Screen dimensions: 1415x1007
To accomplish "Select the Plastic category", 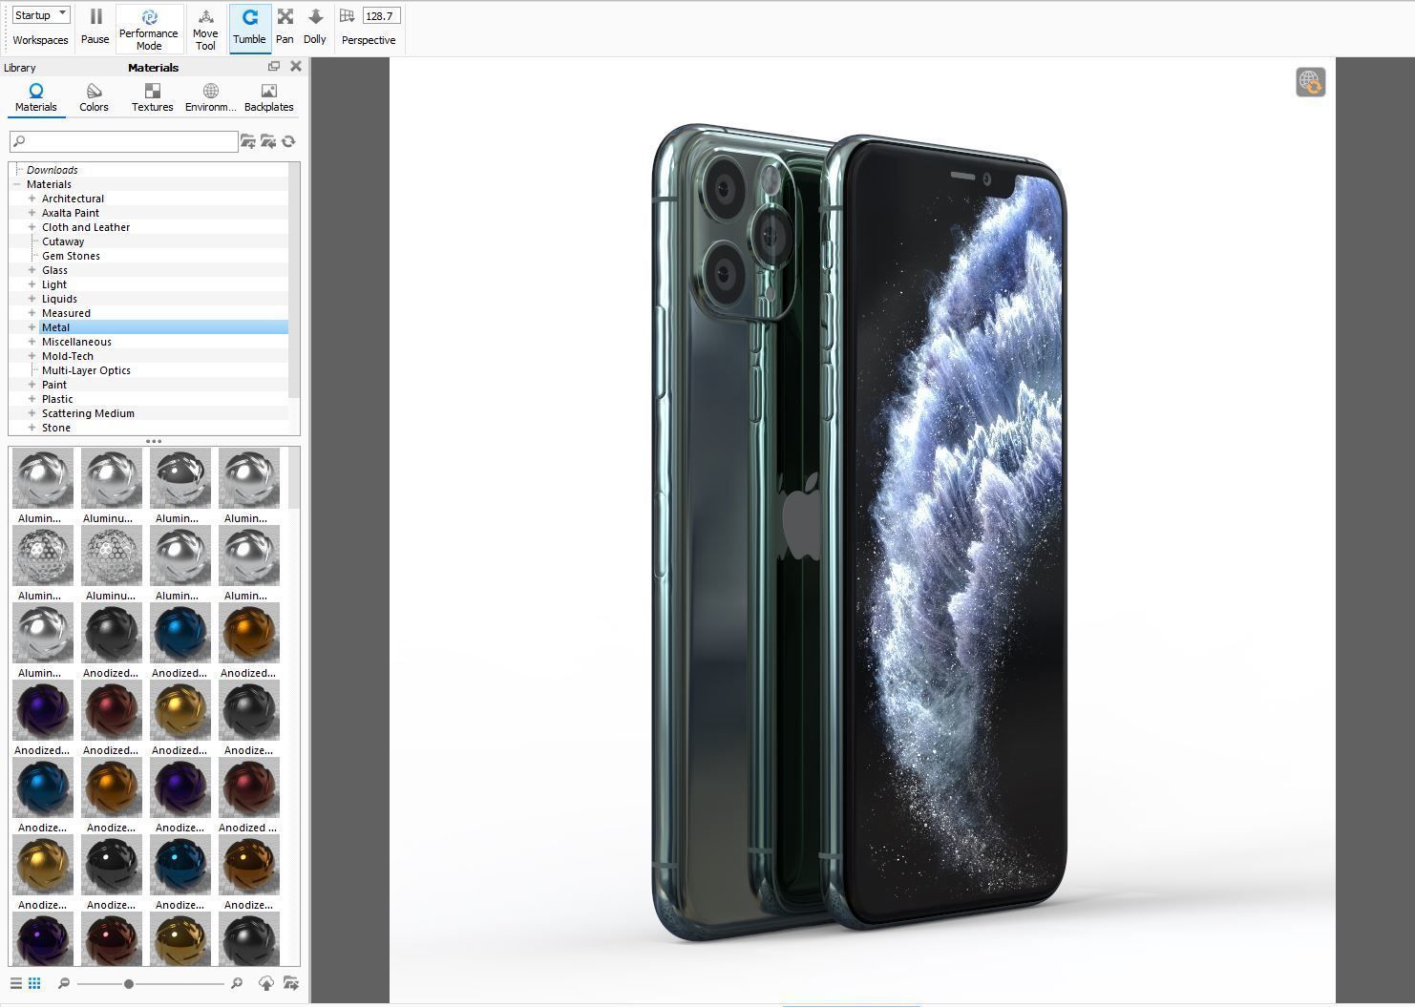I will [57, 399].
